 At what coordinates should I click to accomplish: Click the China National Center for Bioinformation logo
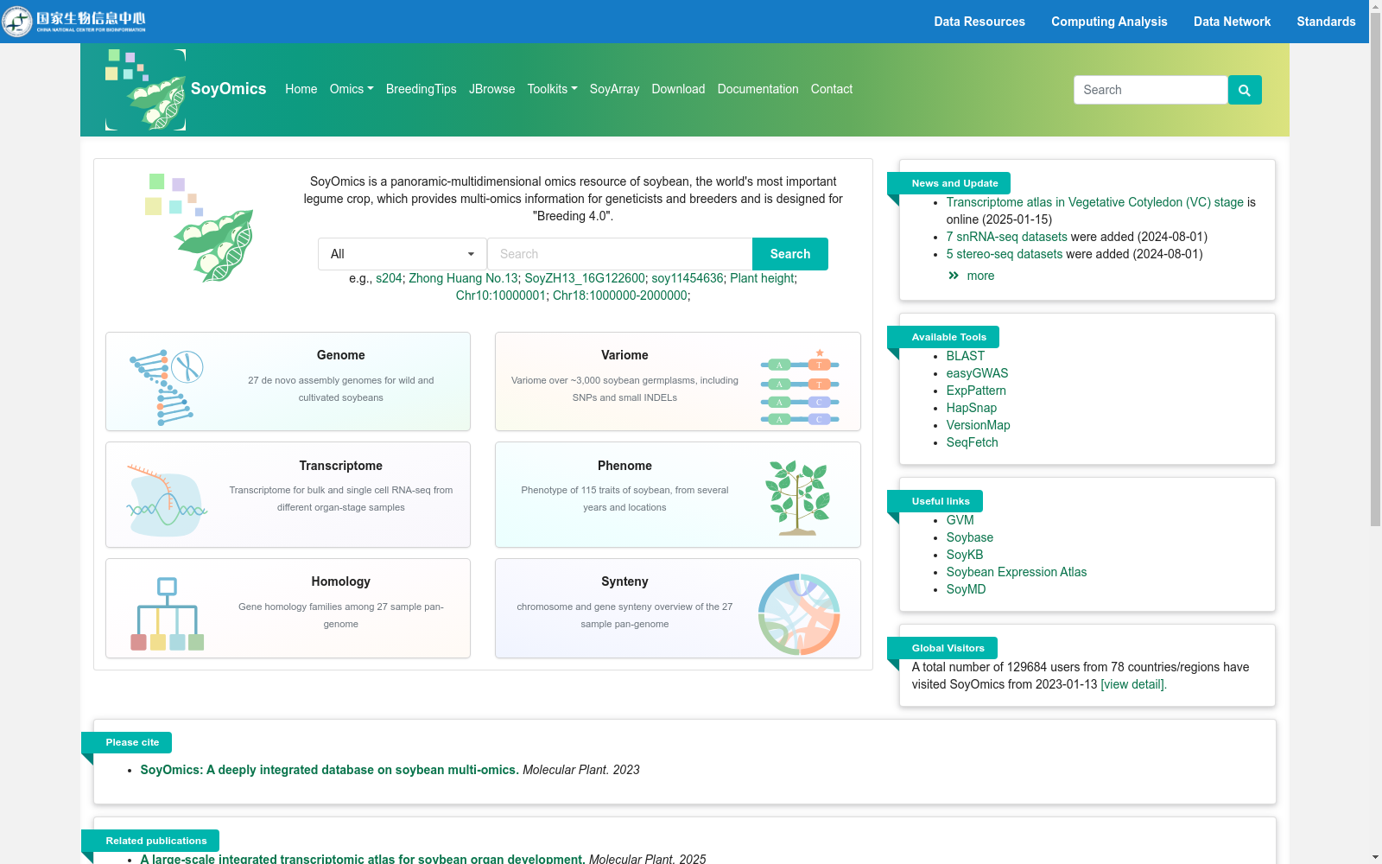coord(74,22)
